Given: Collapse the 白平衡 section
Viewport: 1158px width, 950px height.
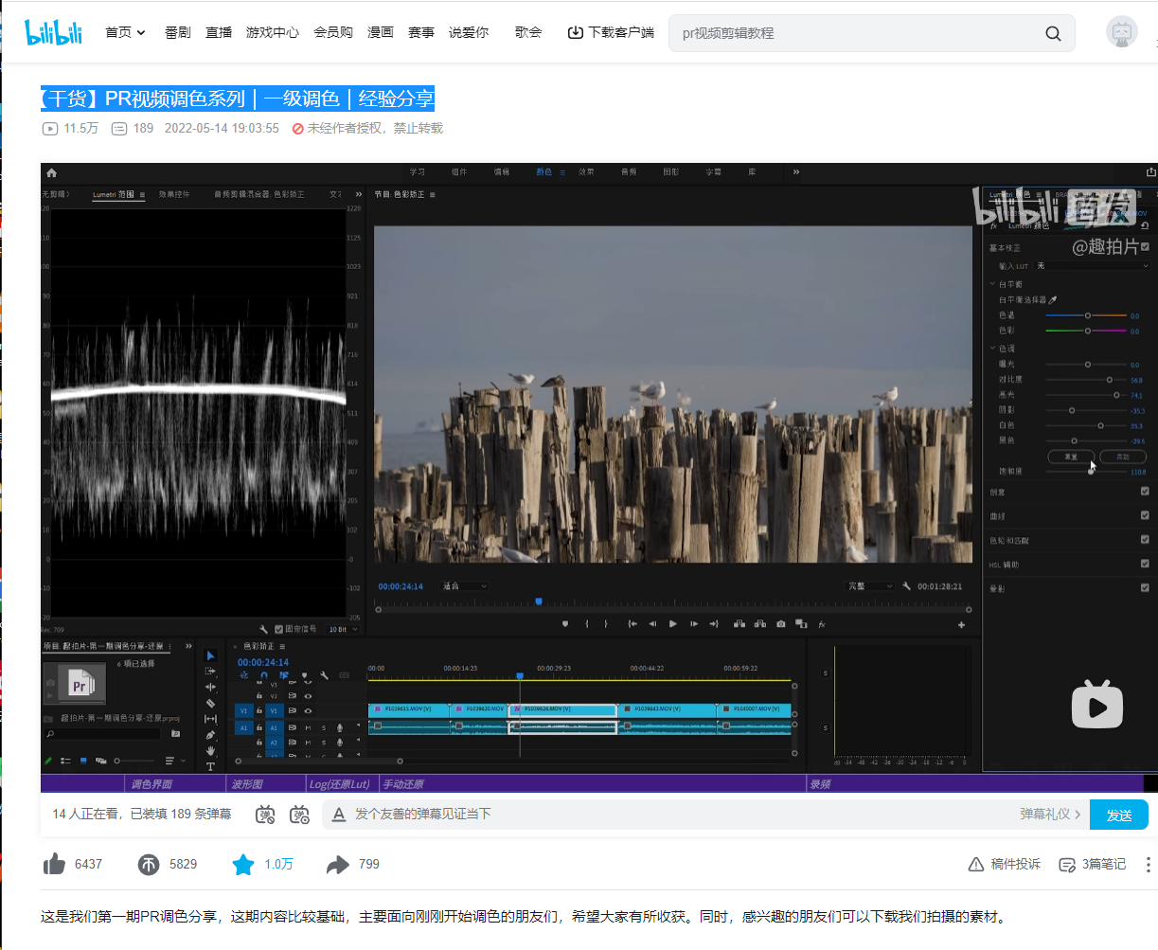Looking at the screenshot, I should [x=993, y=283].
